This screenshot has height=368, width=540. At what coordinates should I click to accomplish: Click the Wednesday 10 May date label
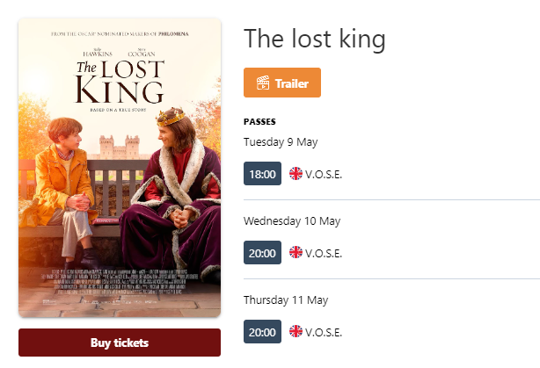292,221
